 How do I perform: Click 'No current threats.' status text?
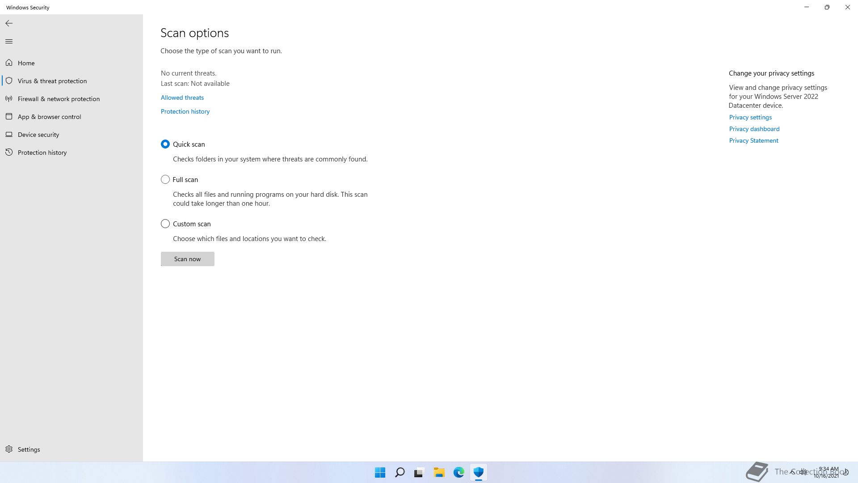pos(189,73)
